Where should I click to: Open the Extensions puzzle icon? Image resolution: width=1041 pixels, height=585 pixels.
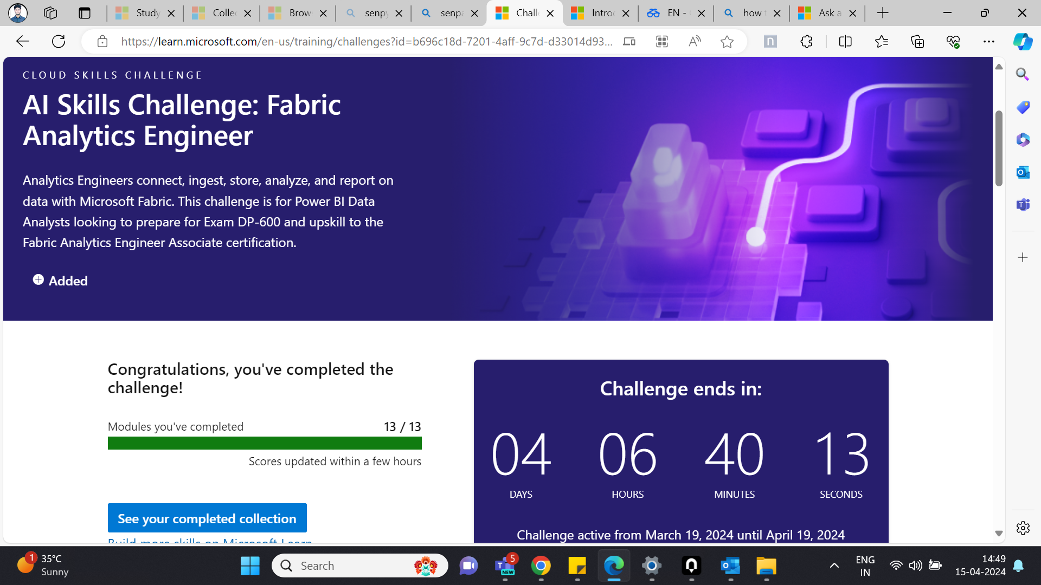[807, 41]
